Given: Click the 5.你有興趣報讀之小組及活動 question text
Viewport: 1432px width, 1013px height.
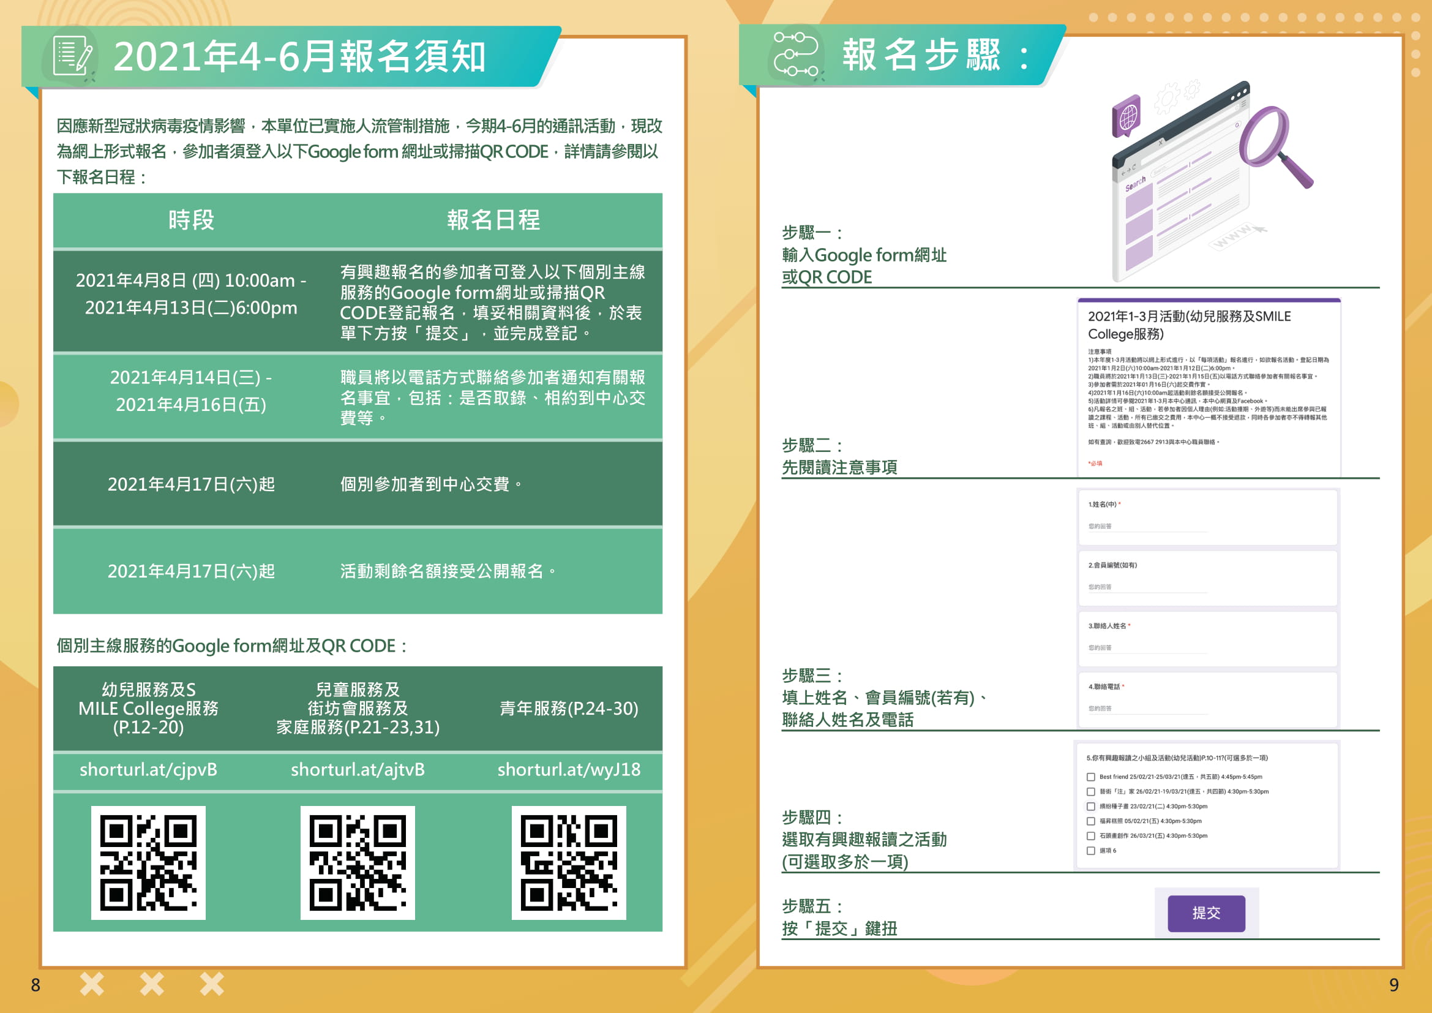Looking at the screenshot, I should 1177,758.
